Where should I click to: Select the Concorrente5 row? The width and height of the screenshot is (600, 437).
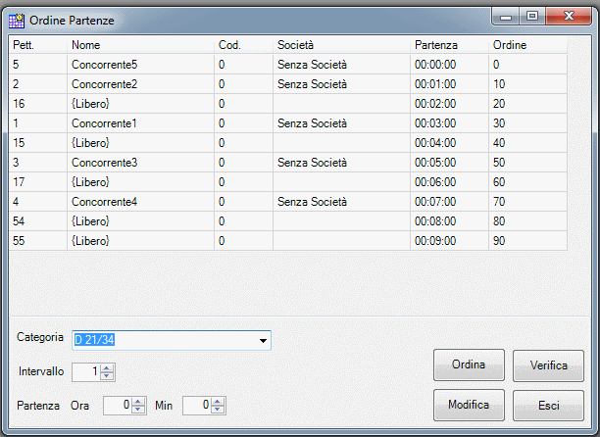tap(288, 65)
